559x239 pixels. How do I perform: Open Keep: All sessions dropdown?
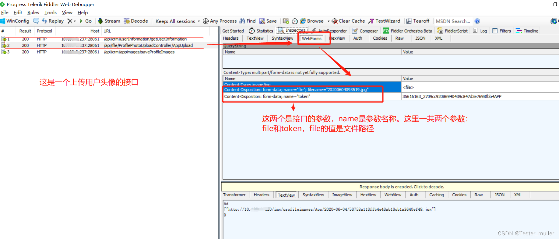(178, 21)
